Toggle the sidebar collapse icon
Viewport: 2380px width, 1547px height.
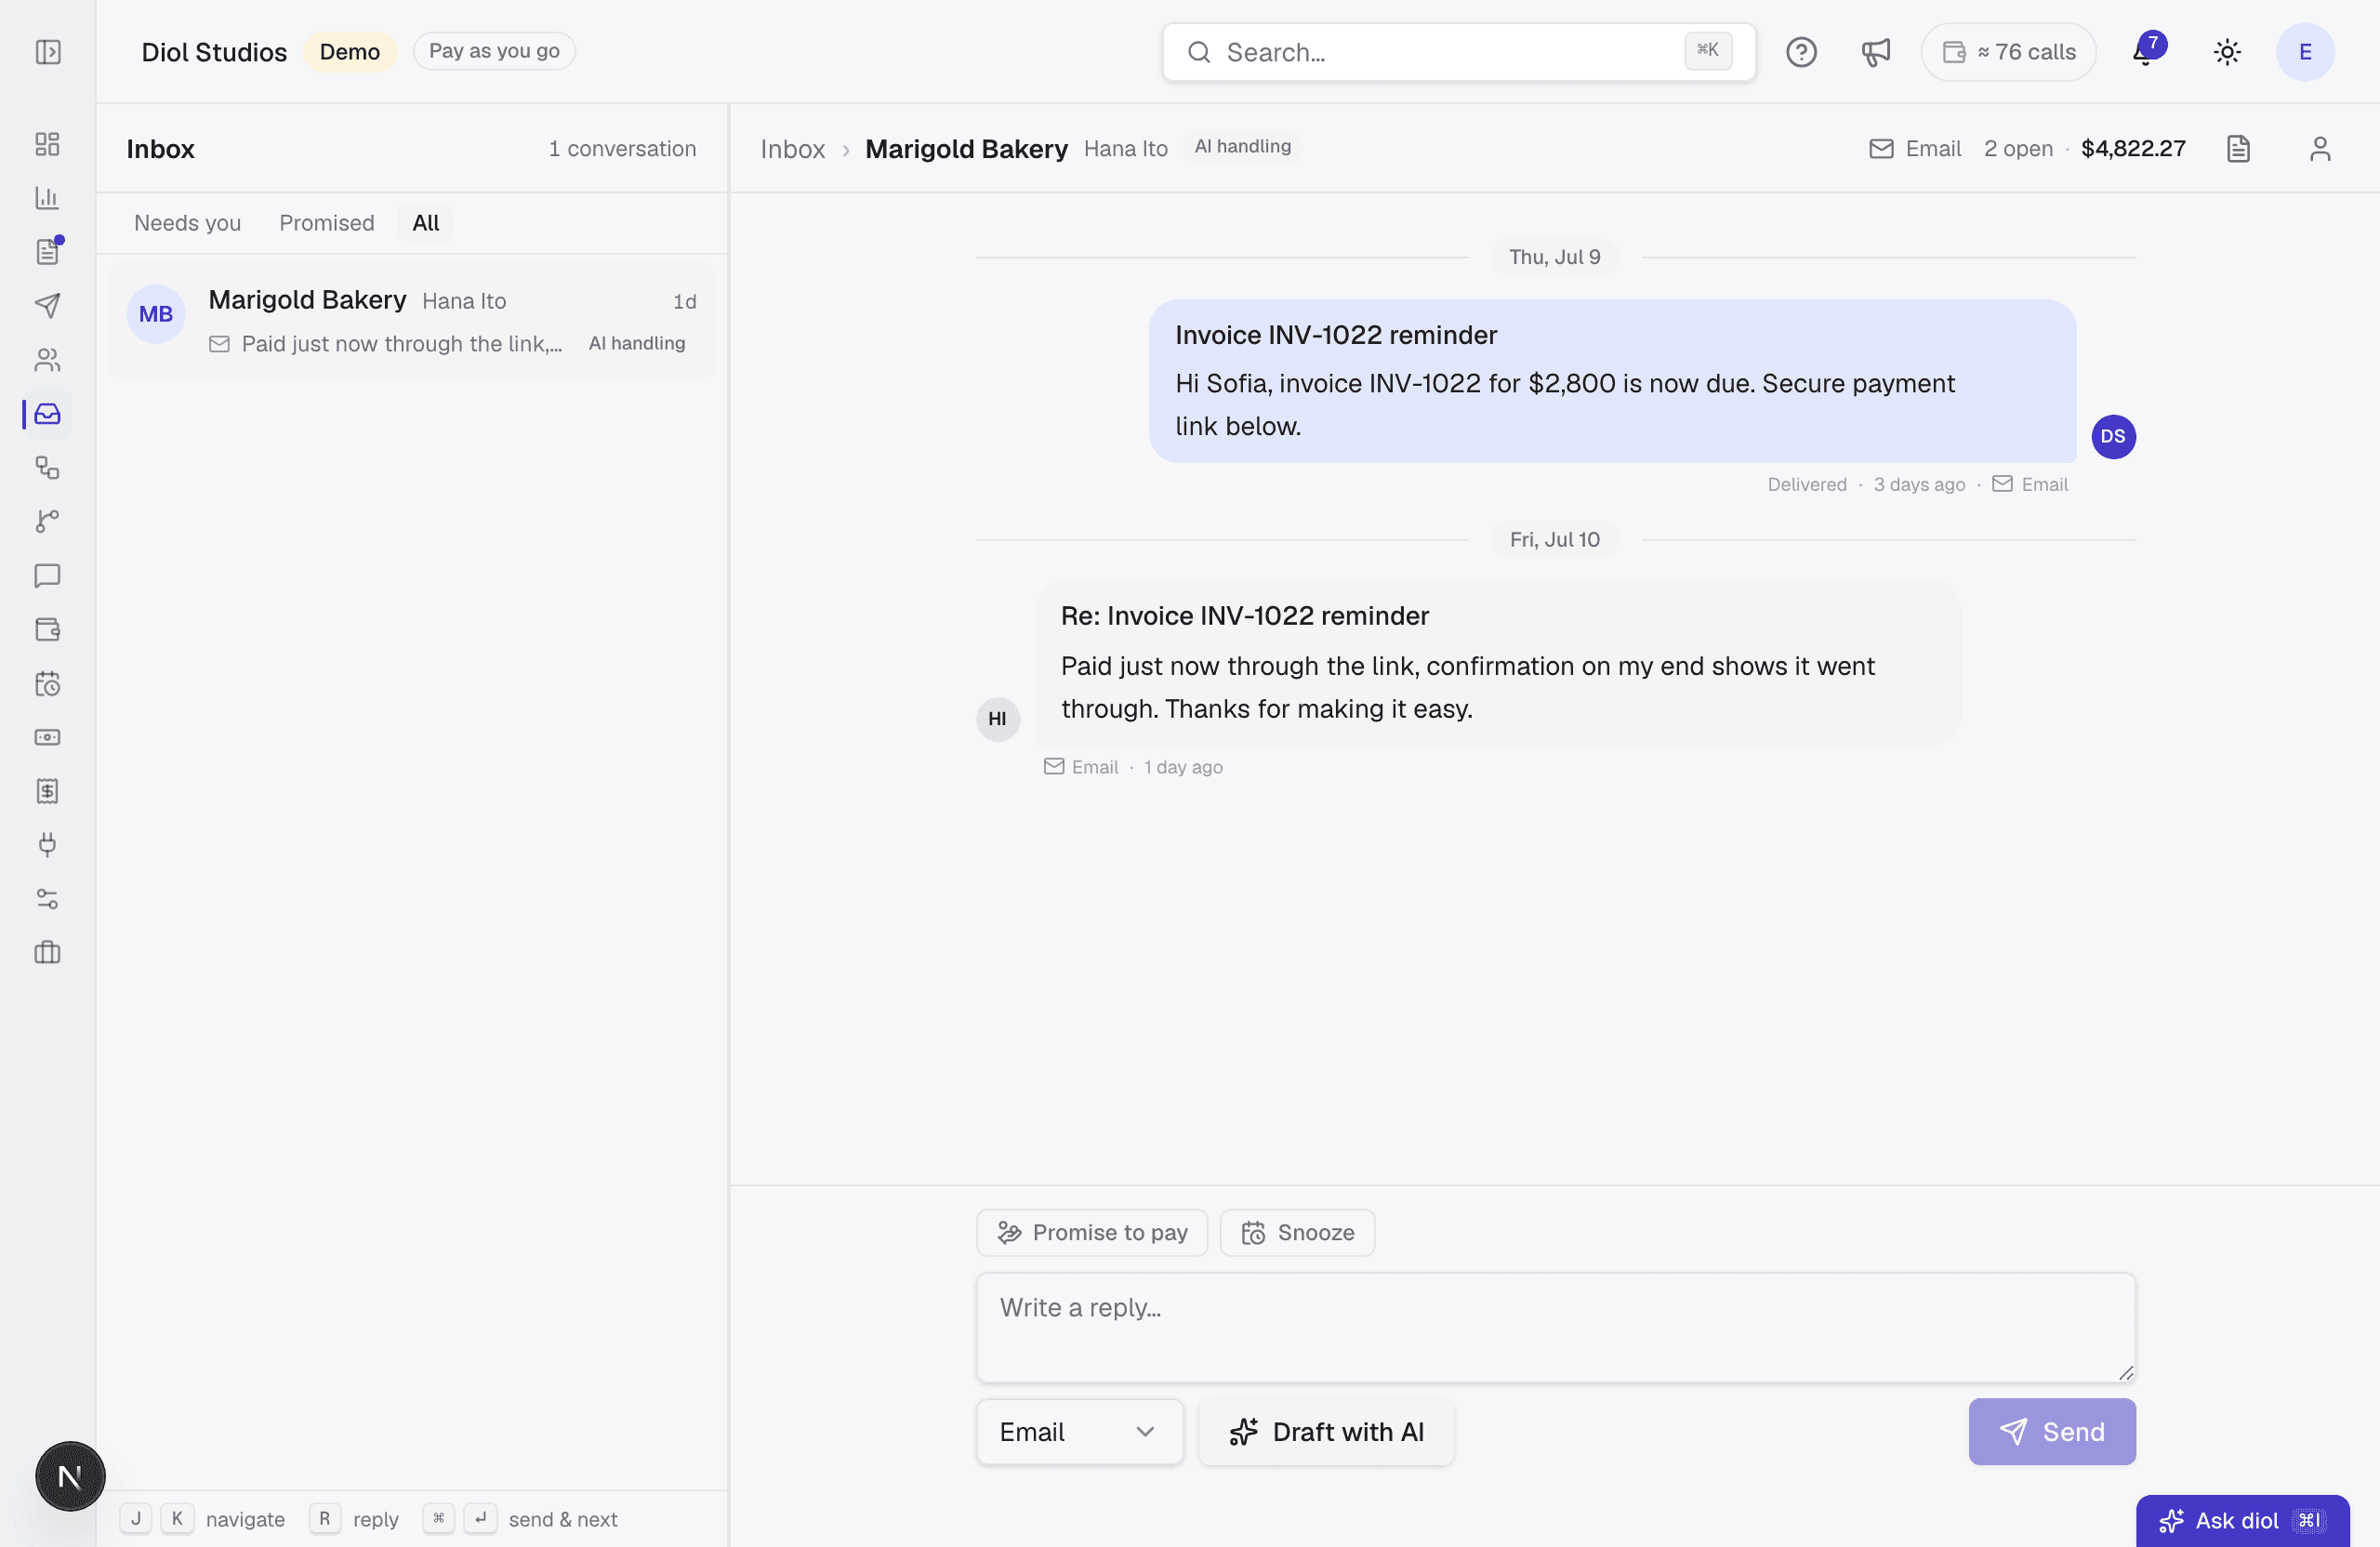tap(48, 52)
